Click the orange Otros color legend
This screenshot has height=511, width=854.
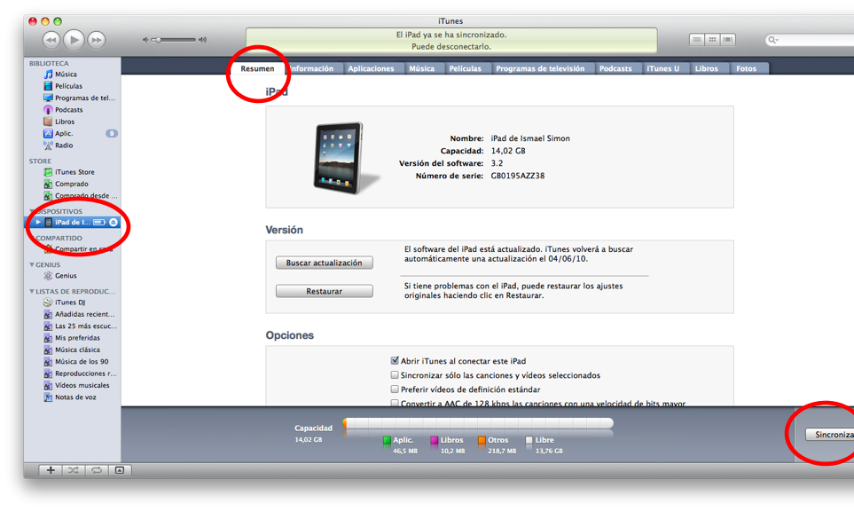(x=482, y=440)
